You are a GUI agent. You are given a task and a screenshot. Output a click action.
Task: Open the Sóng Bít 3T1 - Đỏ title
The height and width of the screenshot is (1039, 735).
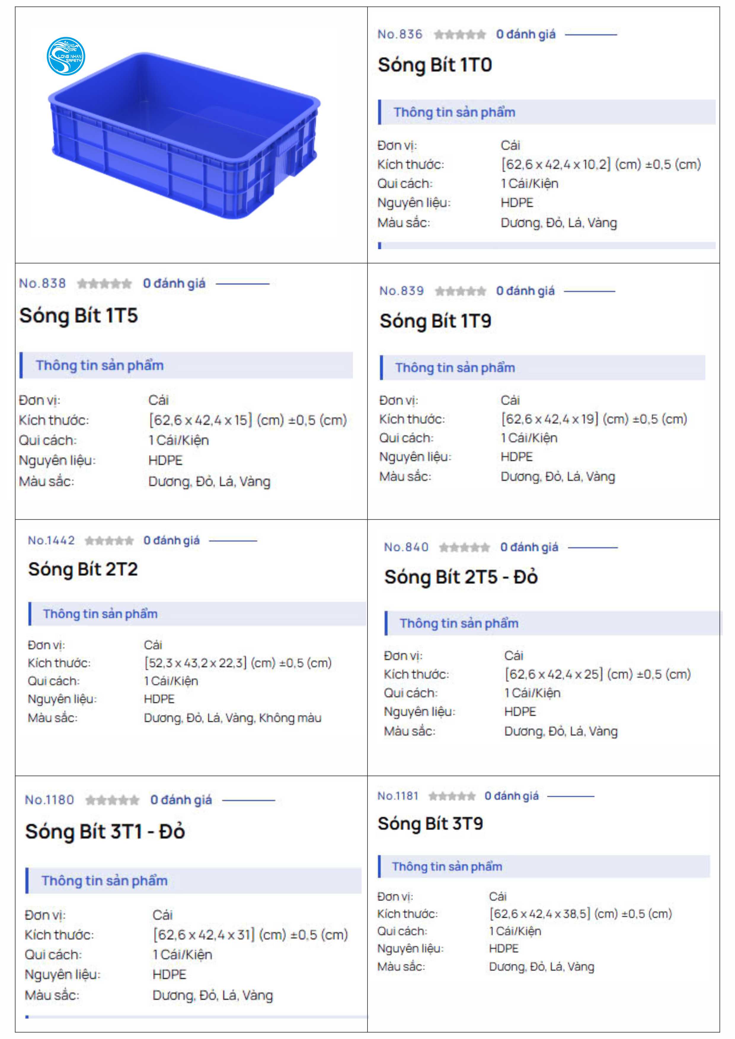pyautogui.click(x=105, y=832)
